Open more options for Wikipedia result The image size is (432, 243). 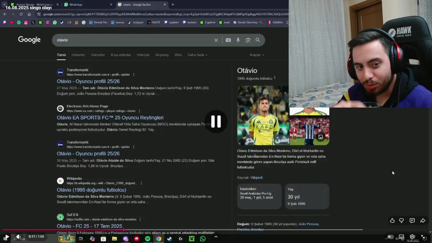141,183
